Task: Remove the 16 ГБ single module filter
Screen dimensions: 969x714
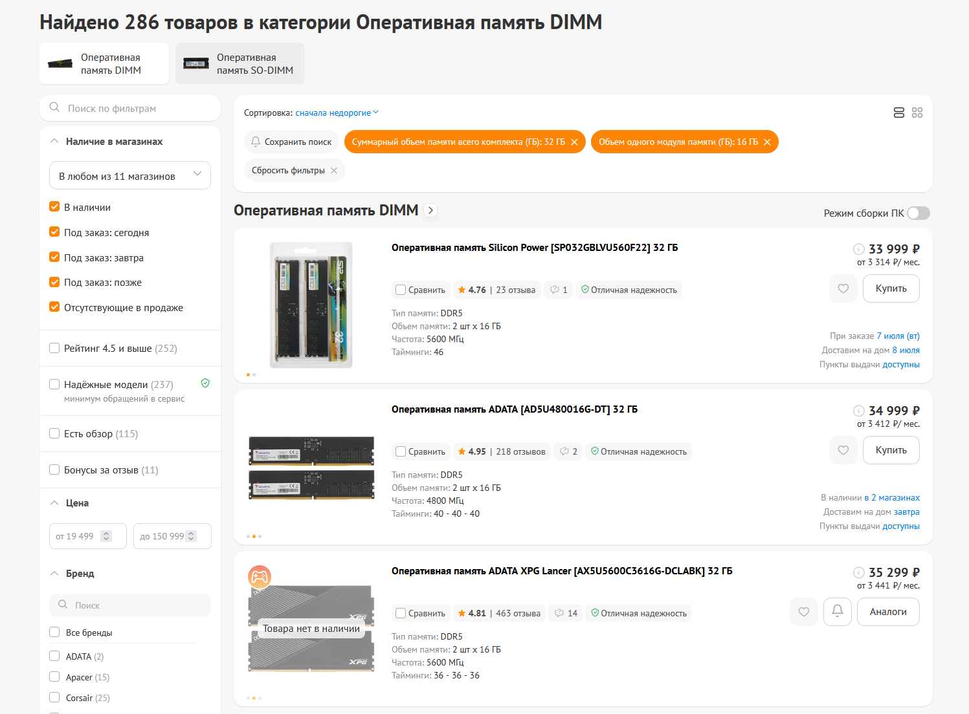Action: tap(767, 142)
